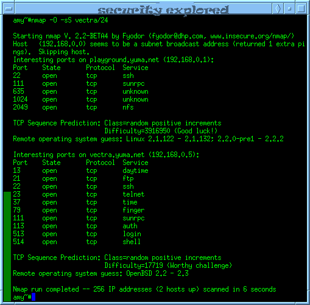Click 'time' service on port 37
Viewport: 310px width, 305px height.
click(x=130, y=202)
